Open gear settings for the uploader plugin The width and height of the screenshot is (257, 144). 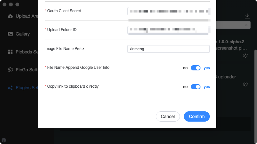(245, 84)
